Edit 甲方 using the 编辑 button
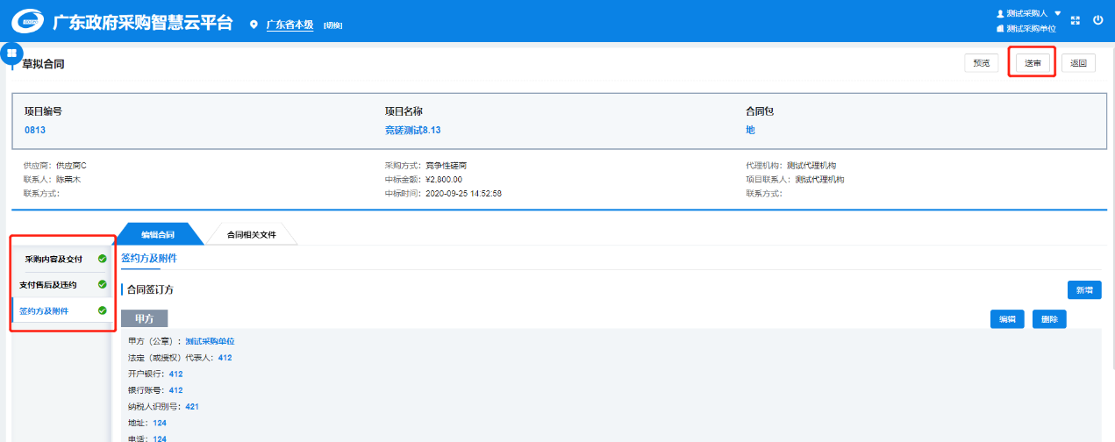 point(1007,319)
